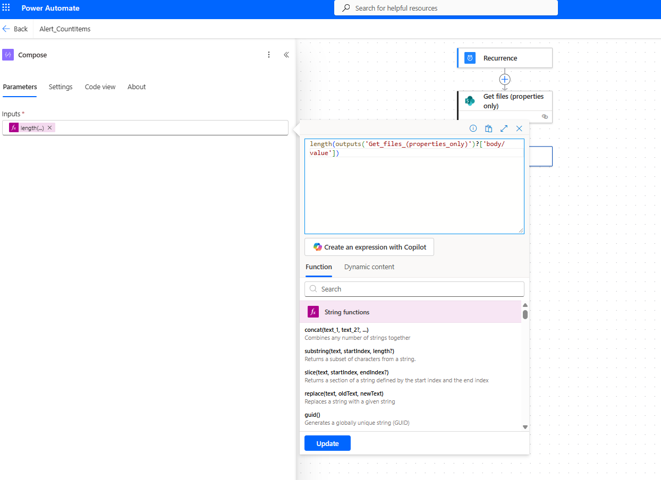Remove the length(...) expression token
Image resolution: width=661 pixels, height=480 pixels.
(50, 128)
